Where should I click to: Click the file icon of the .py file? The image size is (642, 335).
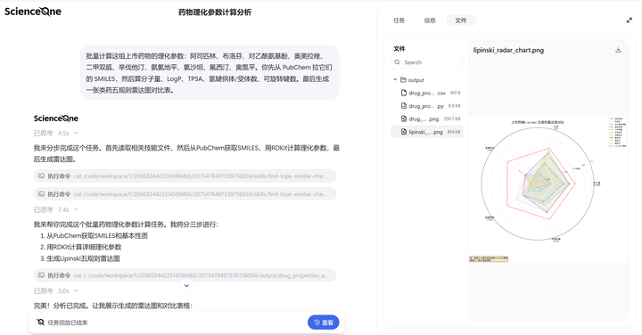[x=404, y=106]
